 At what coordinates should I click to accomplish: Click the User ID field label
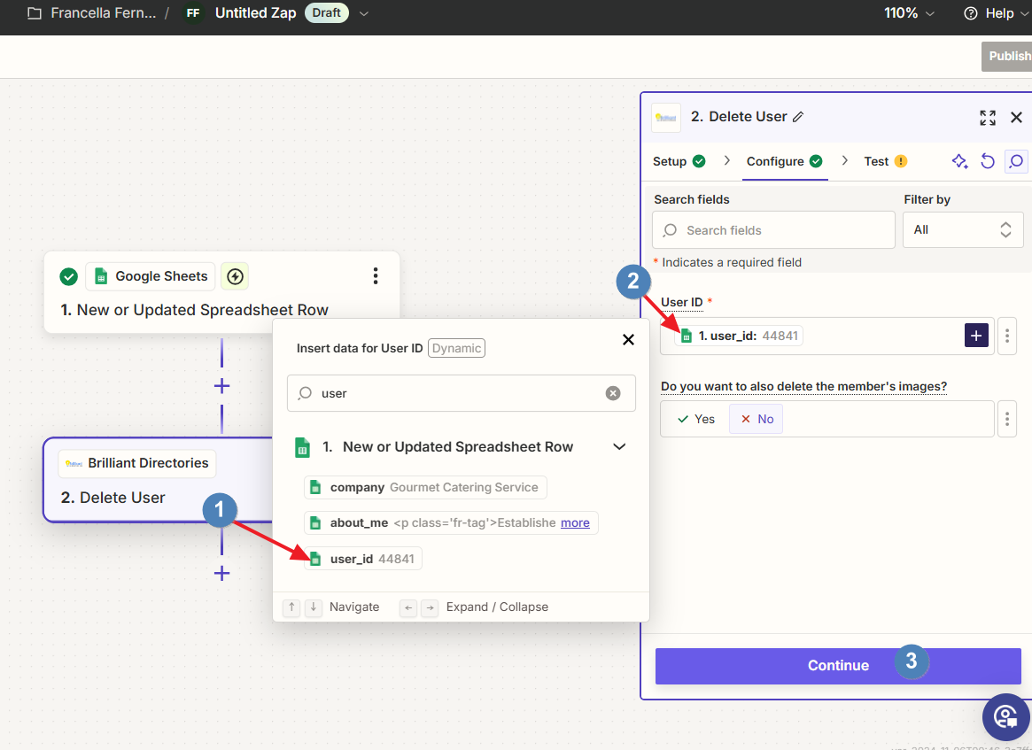(682, 303)
